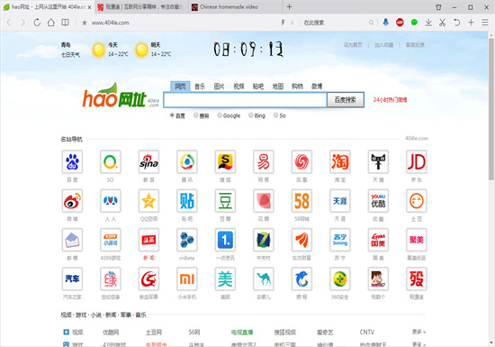
Task: Activate the Chinese homemade video browser tab
Action: (235, 7)
